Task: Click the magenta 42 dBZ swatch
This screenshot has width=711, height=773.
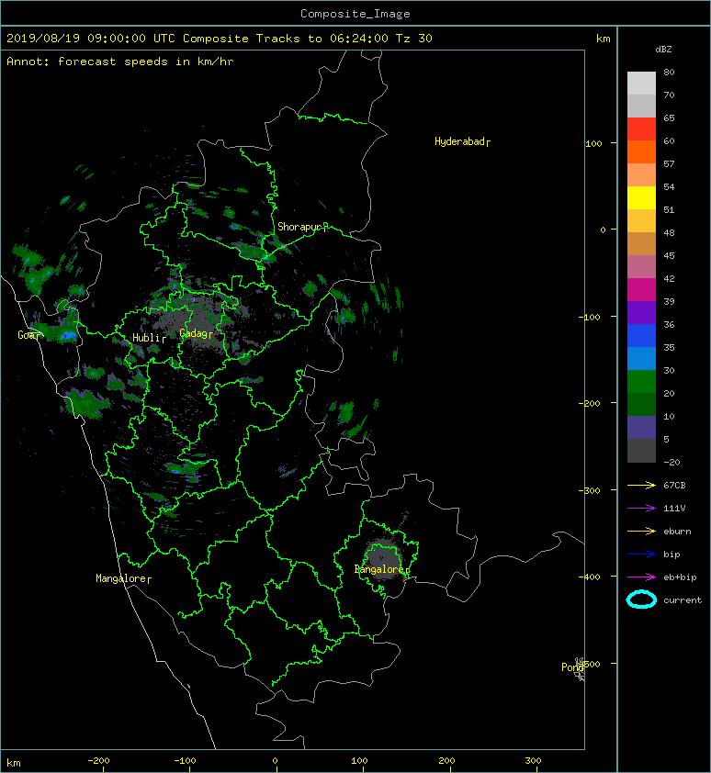Action: 641,289
